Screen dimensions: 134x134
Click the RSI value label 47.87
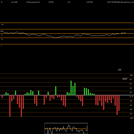[x=123, y=33]
